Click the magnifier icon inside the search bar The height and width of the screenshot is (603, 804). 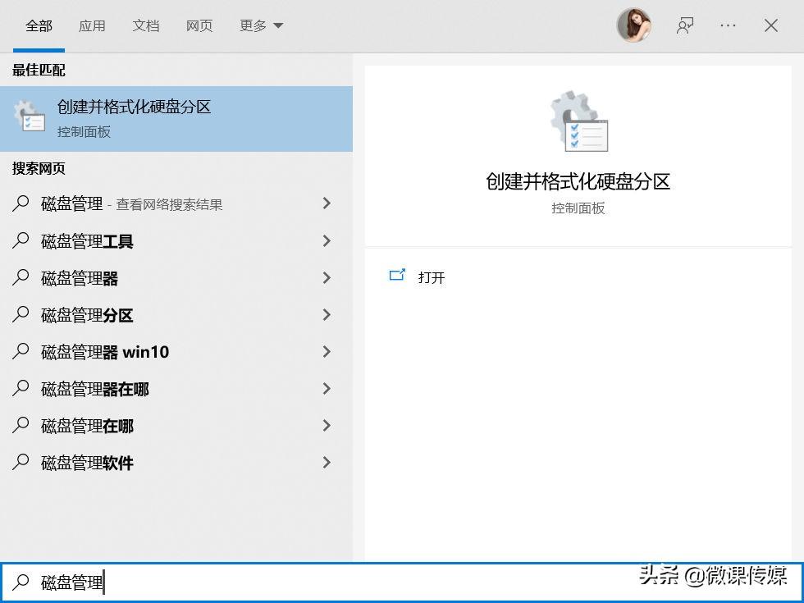pyautogui.click(x=22, y=582)
